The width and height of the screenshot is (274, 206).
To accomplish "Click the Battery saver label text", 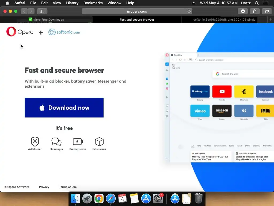I will point(78,149).
